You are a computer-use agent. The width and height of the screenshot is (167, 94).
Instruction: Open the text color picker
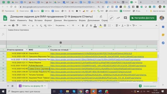tap(95, 26)
